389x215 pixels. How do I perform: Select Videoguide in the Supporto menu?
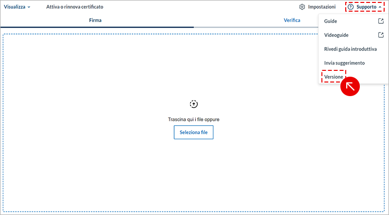[336, 35]
